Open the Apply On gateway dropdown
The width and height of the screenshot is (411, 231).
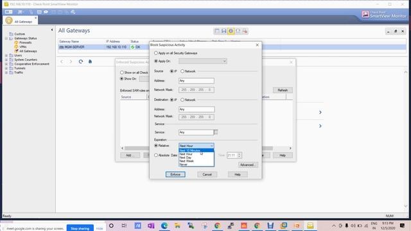click(x=203, y=61)
